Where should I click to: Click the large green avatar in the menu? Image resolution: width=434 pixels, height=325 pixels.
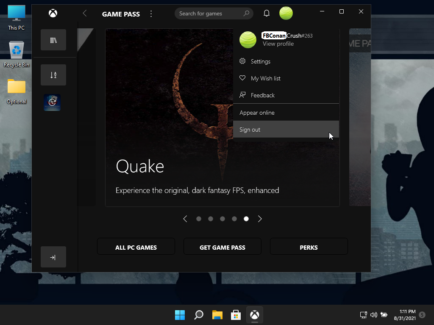coord(248,40)
